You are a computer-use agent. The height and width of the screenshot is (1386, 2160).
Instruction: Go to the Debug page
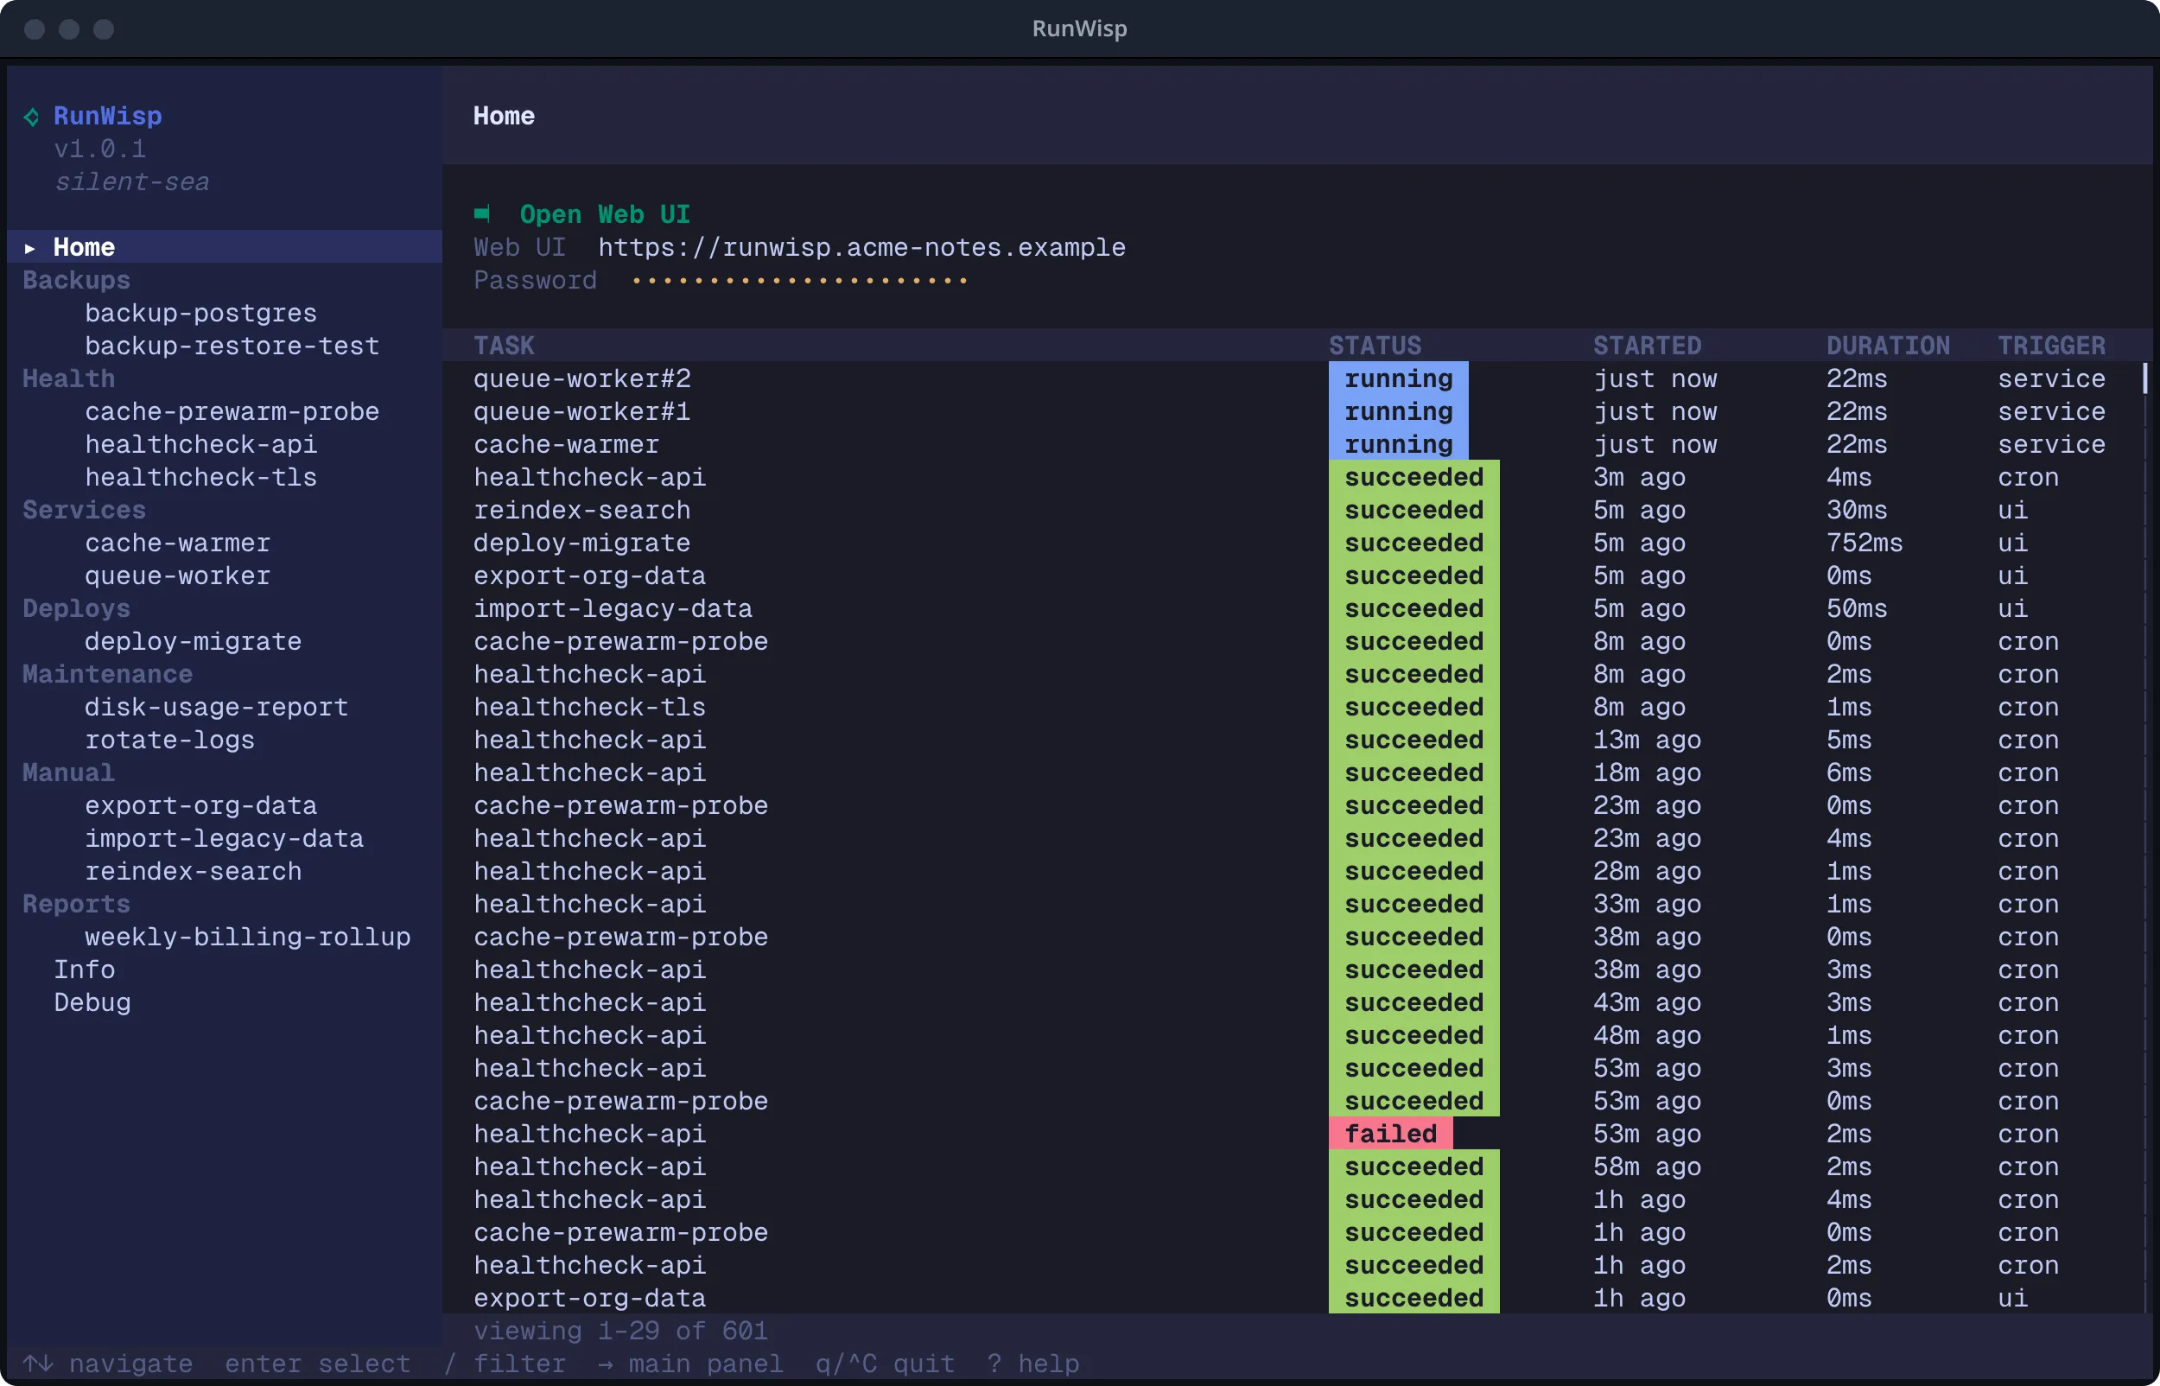92,1002
